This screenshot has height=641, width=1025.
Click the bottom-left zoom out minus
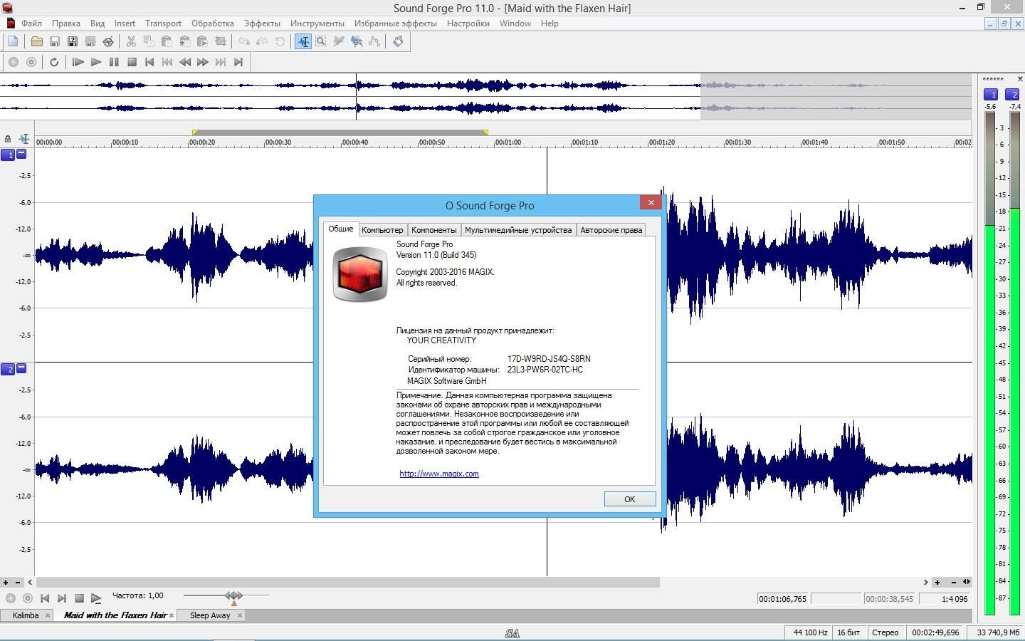[18, 582]
